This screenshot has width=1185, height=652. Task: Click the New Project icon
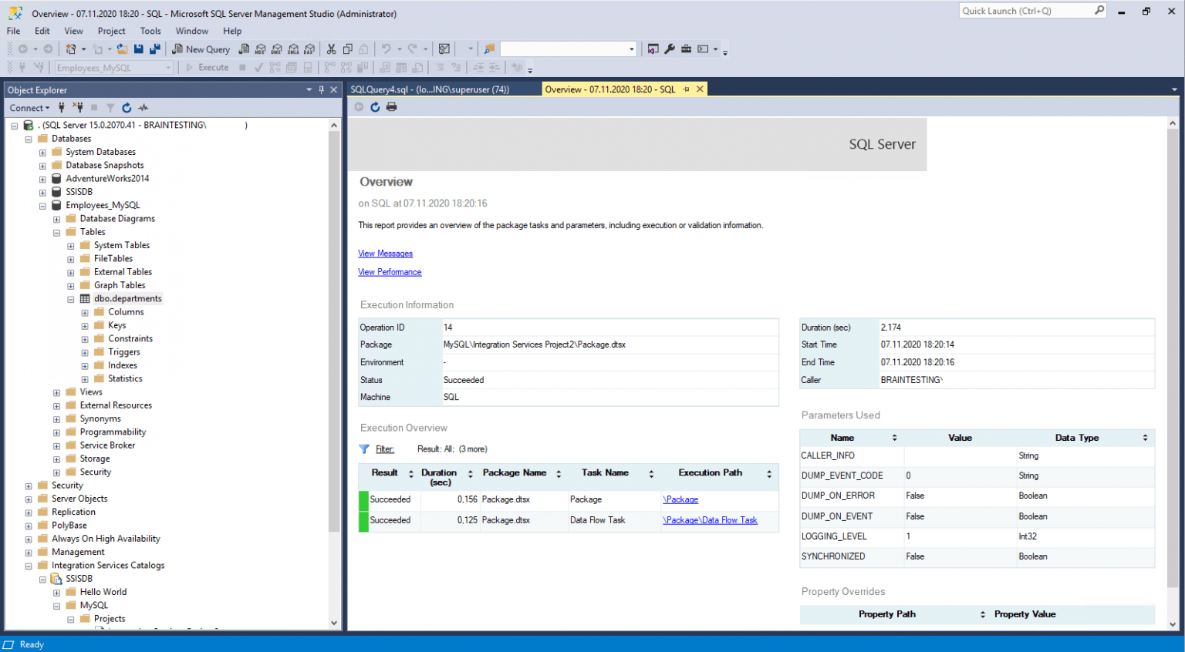tap(71, 49)
